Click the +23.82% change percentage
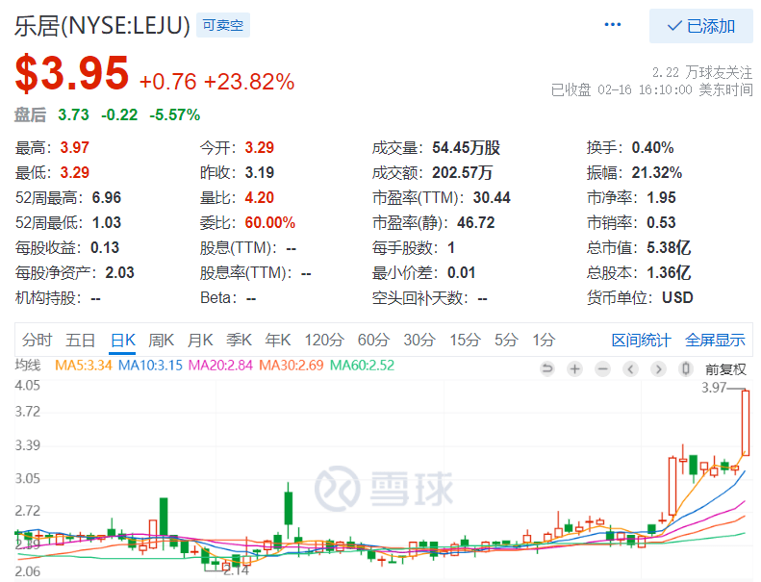761x582 pixels. pos(249,82)
